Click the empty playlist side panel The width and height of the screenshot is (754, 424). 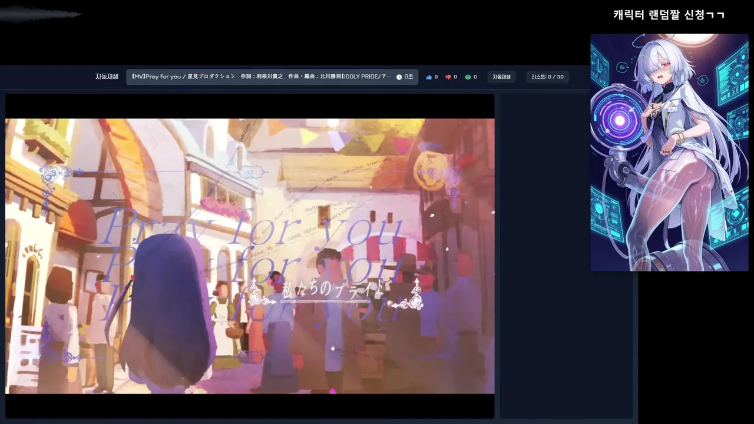566,256
